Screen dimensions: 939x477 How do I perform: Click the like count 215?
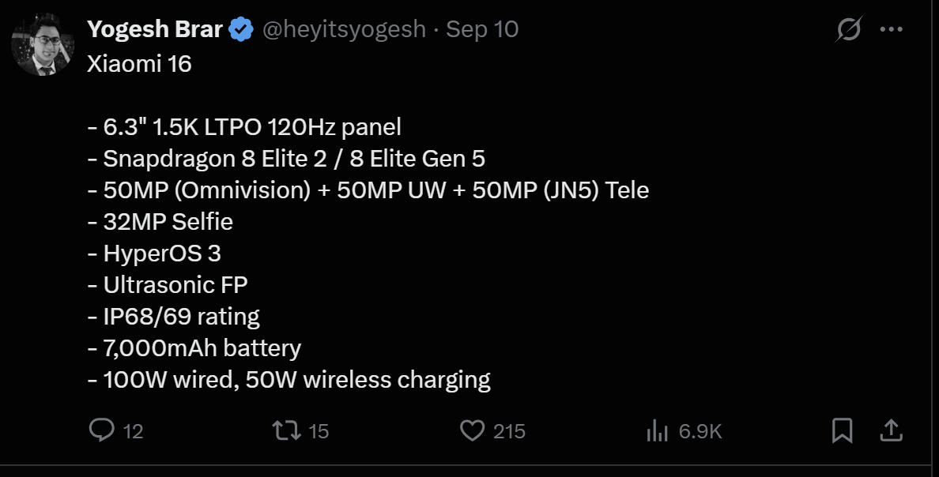click(509, 431)
